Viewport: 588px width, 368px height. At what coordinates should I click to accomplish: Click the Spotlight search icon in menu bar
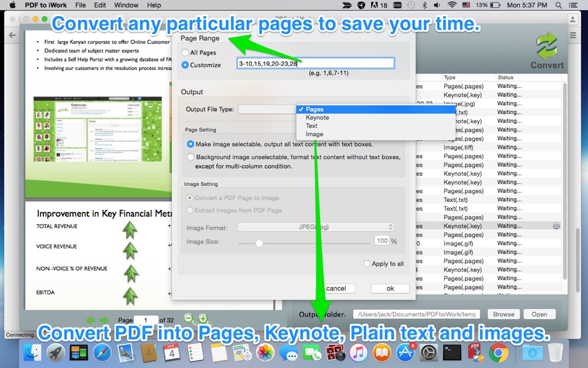pyautogui.click(x=558, y=5)
